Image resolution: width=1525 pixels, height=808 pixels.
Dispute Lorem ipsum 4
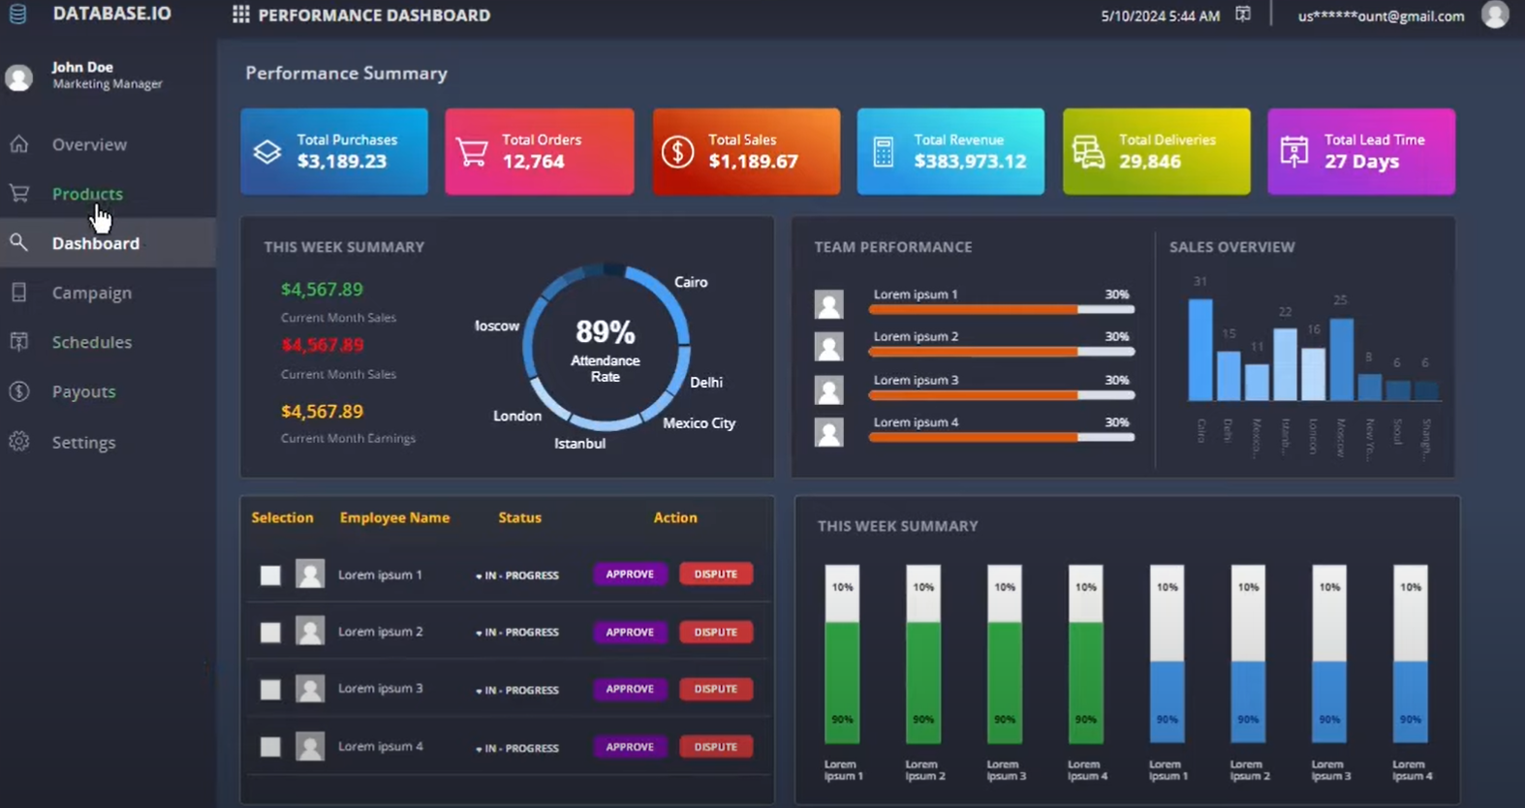click(716, 747)
